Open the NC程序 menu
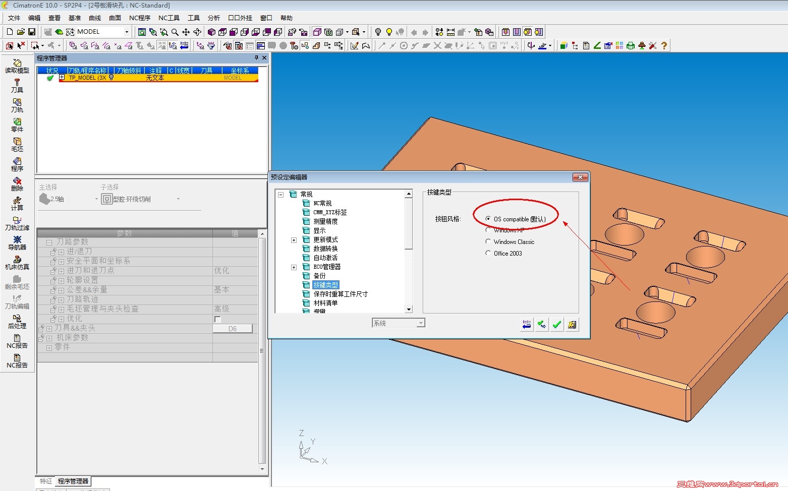The image size is (788, 491). pos(140,18)
